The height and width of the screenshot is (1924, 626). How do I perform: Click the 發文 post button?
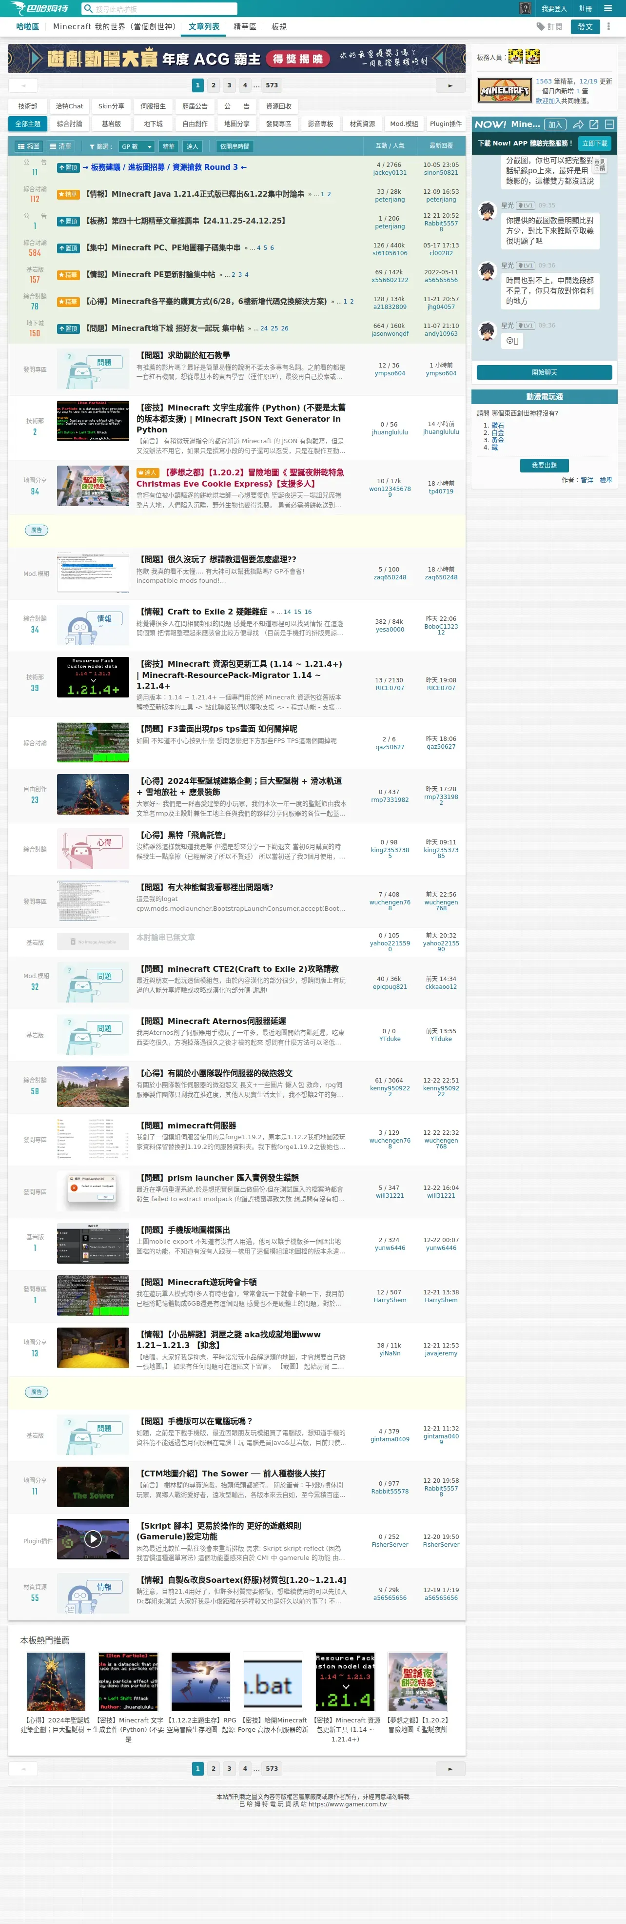[585, 27]
